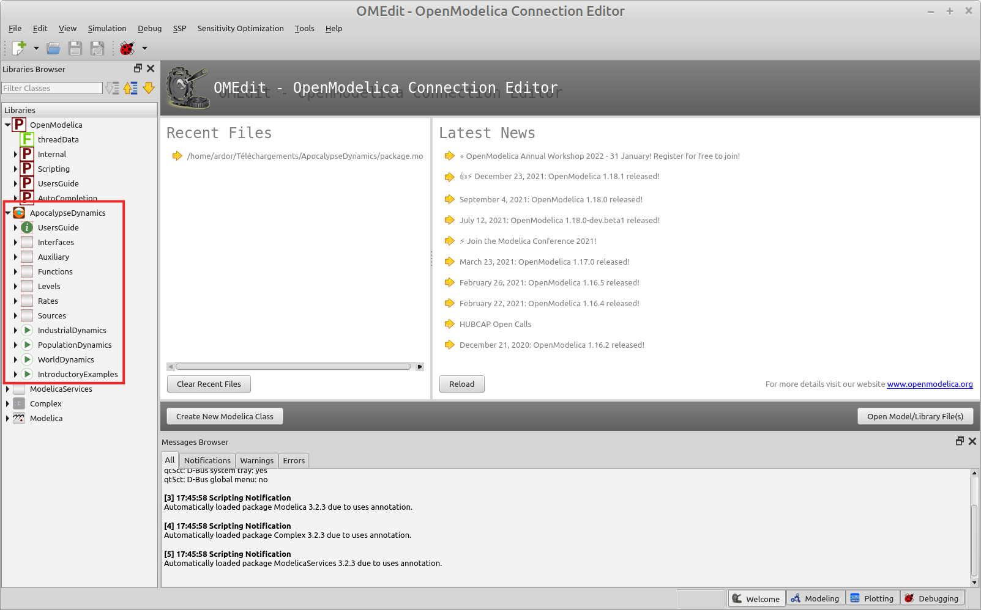Click the Save toolbar icon
Image resolution: width=981 pixels, height=610 pixels.
[75, 48]
